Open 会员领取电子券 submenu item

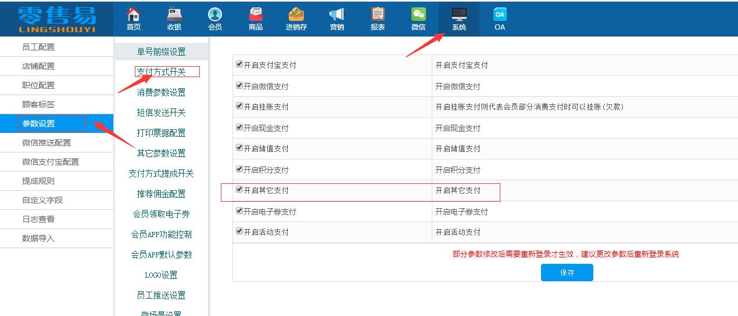pos(161,214)
